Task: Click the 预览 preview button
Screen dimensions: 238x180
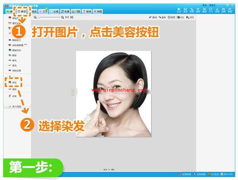Action: [190, 17]
